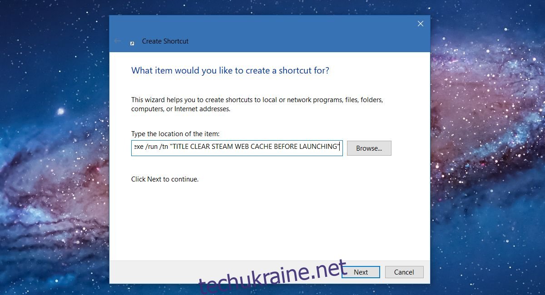Screen dimensions: 545x295
Task: Click the 'Type the location of the item:' label
Action: 175,133
